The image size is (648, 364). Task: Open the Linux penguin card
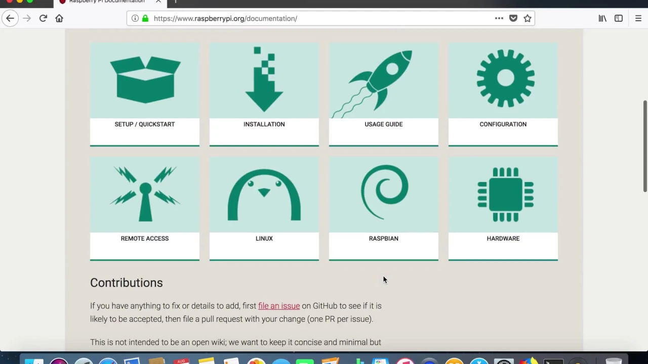click(x=264, y=209)
